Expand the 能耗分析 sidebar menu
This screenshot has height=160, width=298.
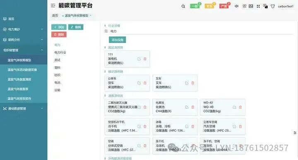(24, 40)
